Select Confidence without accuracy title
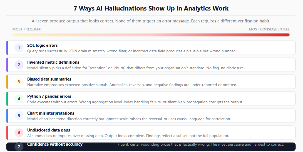303x152 pixels. tap(55, 144)
